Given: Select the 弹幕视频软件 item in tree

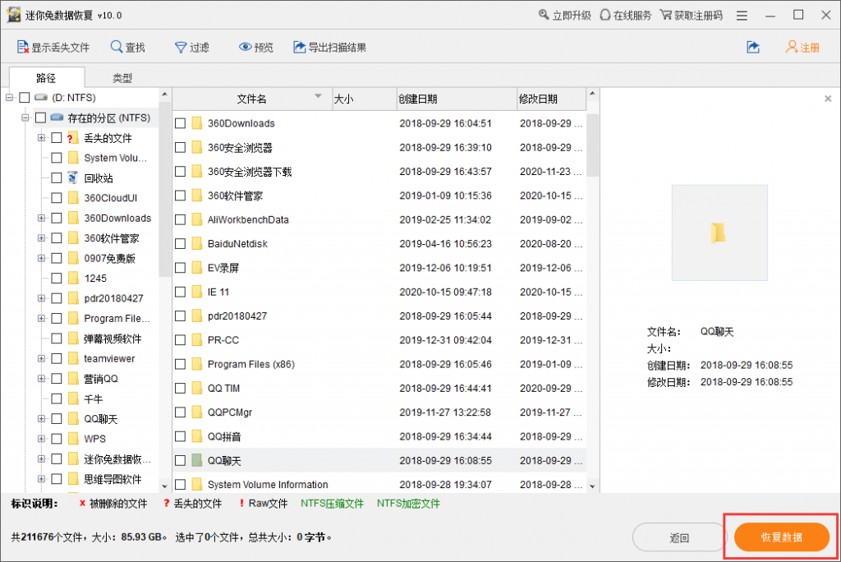Looking at the screenshot, I should [113, 339].
